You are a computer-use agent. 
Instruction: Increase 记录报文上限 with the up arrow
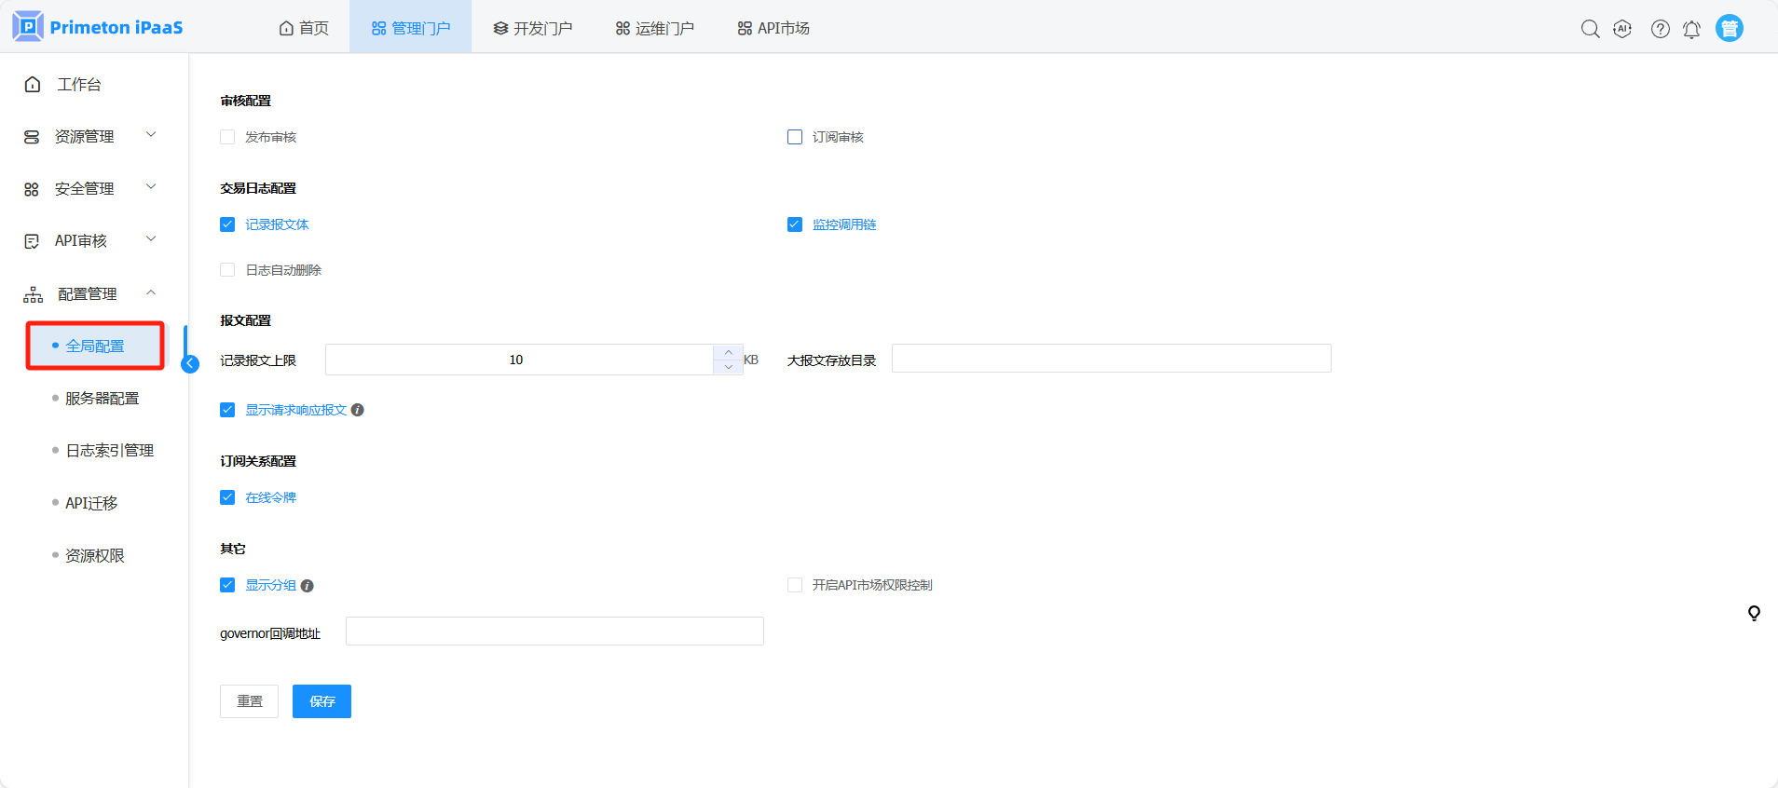[728, 352]
